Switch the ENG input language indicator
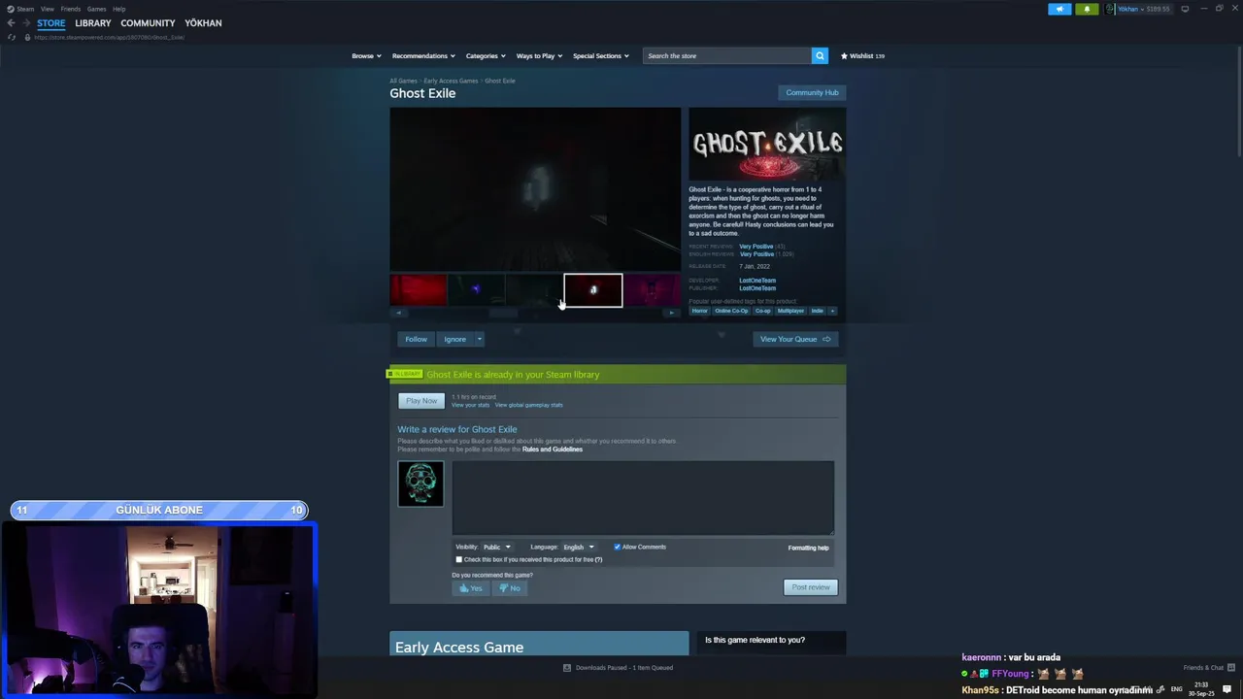Viewport: 1243px width, 699px height. click(x=1177, y=689)
